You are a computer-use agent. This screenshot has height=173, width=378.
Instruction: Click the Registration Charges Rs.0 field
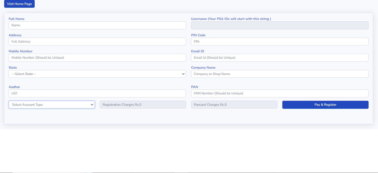[143, 105]
